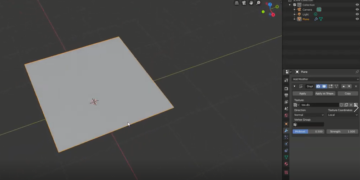Open the Add Modifier dropdown
Image resolution: width=360 pixels, height=180 pixels.
[326, 79]
